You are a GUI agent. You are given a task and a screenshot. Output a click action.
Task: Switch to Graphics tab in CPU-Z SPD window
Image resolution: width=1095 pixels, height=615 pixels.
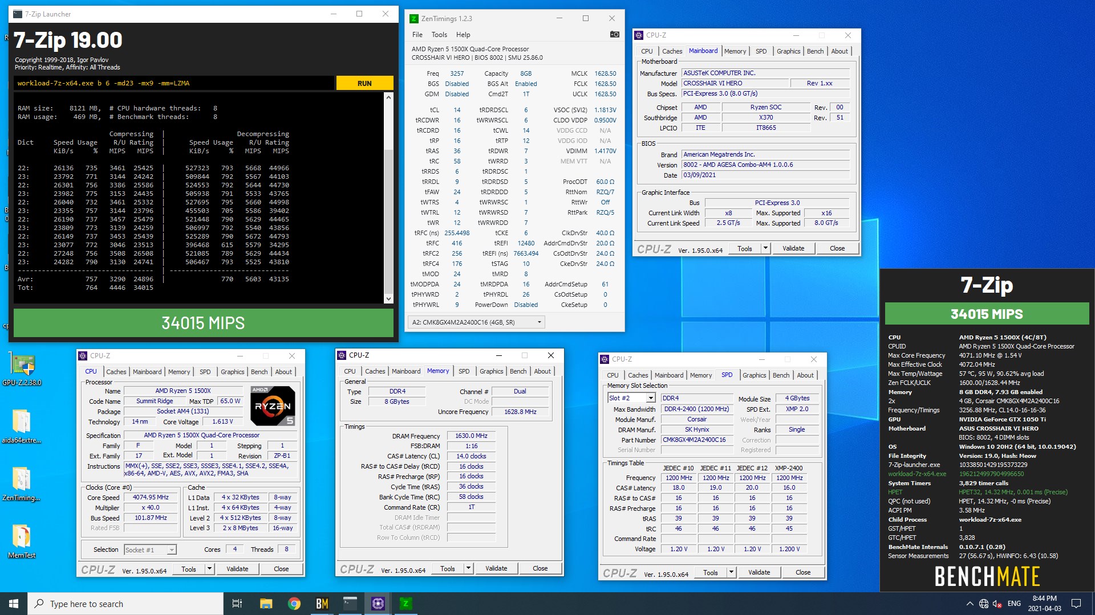click(x=754, y=375)
